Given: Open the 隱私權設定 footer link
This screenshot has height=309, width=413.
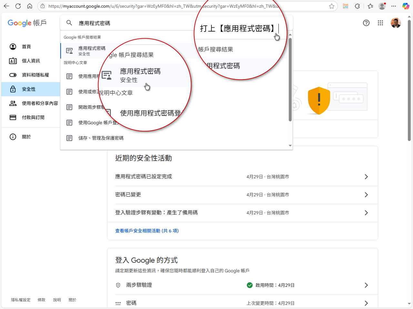Looking at the screenshot, I should pos(21,300).
